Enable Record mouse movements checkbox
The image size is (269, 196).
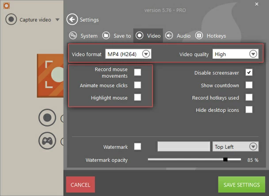(x=138, y=72)
